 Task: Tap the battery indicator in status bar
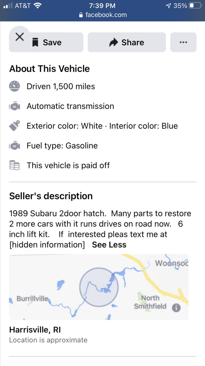click(195, 5)
